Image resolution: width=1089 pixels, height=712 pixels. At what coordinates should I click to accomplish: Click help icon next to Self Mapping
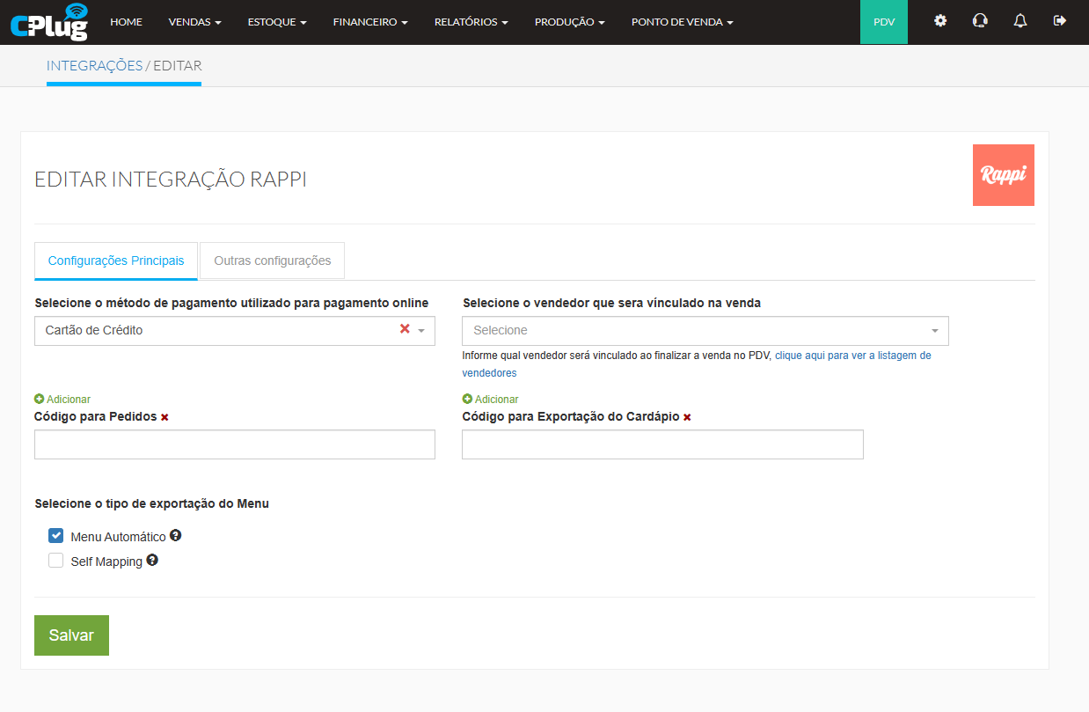coord(152,560)
